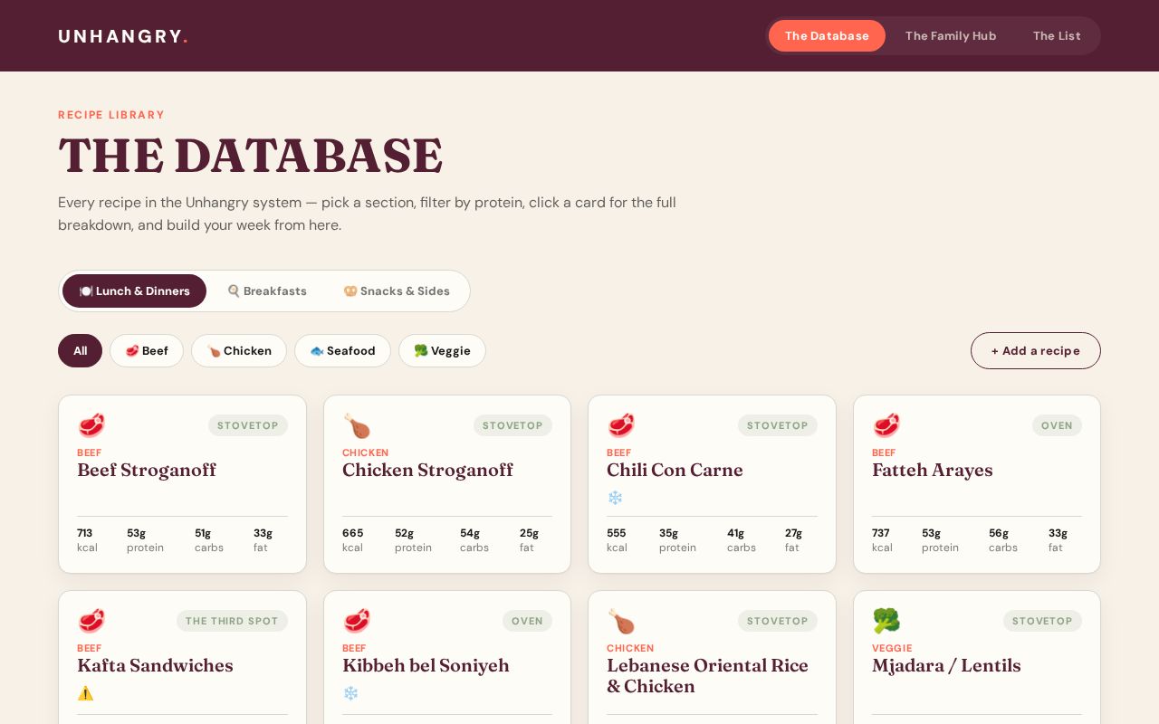This screenshot has width=1159, height=724.
Task: Click the steak icon on Fatteh Arayes card
Action: point(886,425)
